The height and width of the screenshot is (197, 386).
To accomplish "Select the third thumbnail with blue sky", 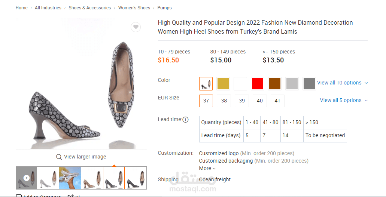I will (x=70, y=178).
